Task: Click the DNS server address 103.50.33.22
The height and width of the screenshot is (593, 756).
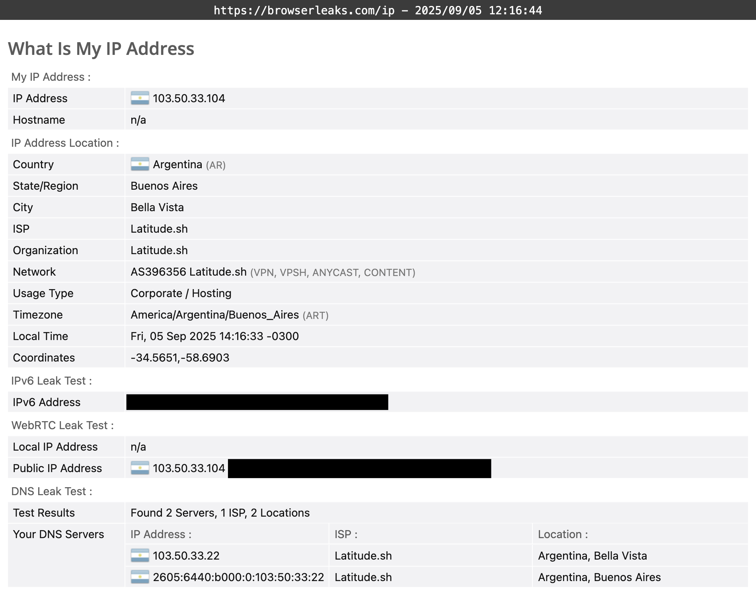Action: click(x=186, y=556)
